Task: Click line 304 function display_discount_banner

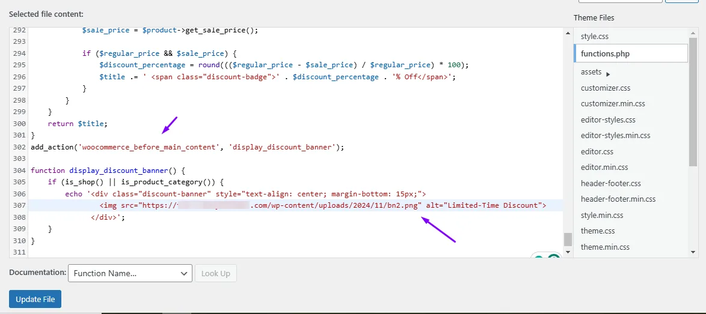Action: point(108,171)
